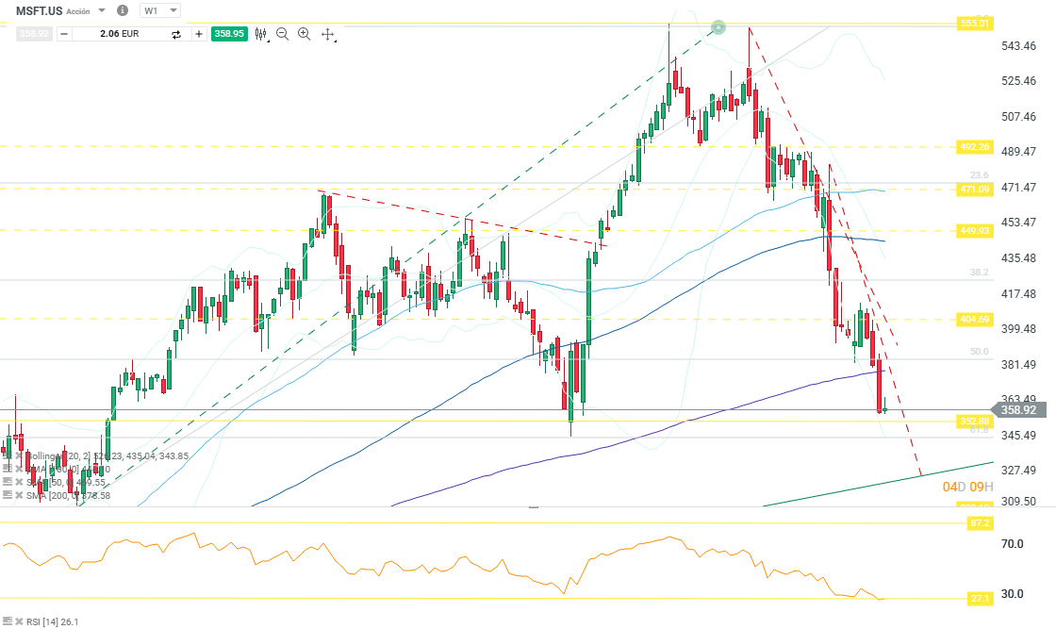The image size is (1056, 629).
Task: Open the W1 timeframe dropdown
Action: click(160, 10)
